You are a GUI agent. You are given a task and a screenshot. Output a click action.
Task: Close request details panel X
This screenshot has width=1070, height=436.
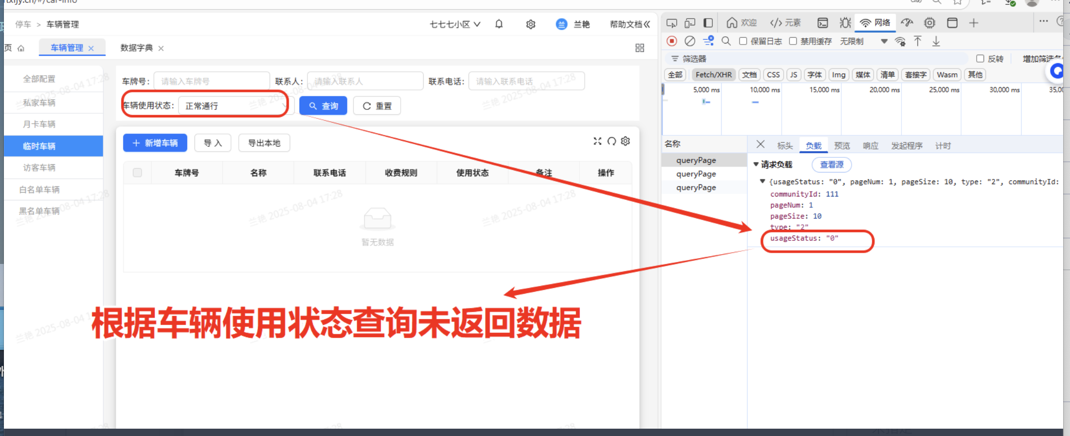pyautogui.click(x=760, y=144)
